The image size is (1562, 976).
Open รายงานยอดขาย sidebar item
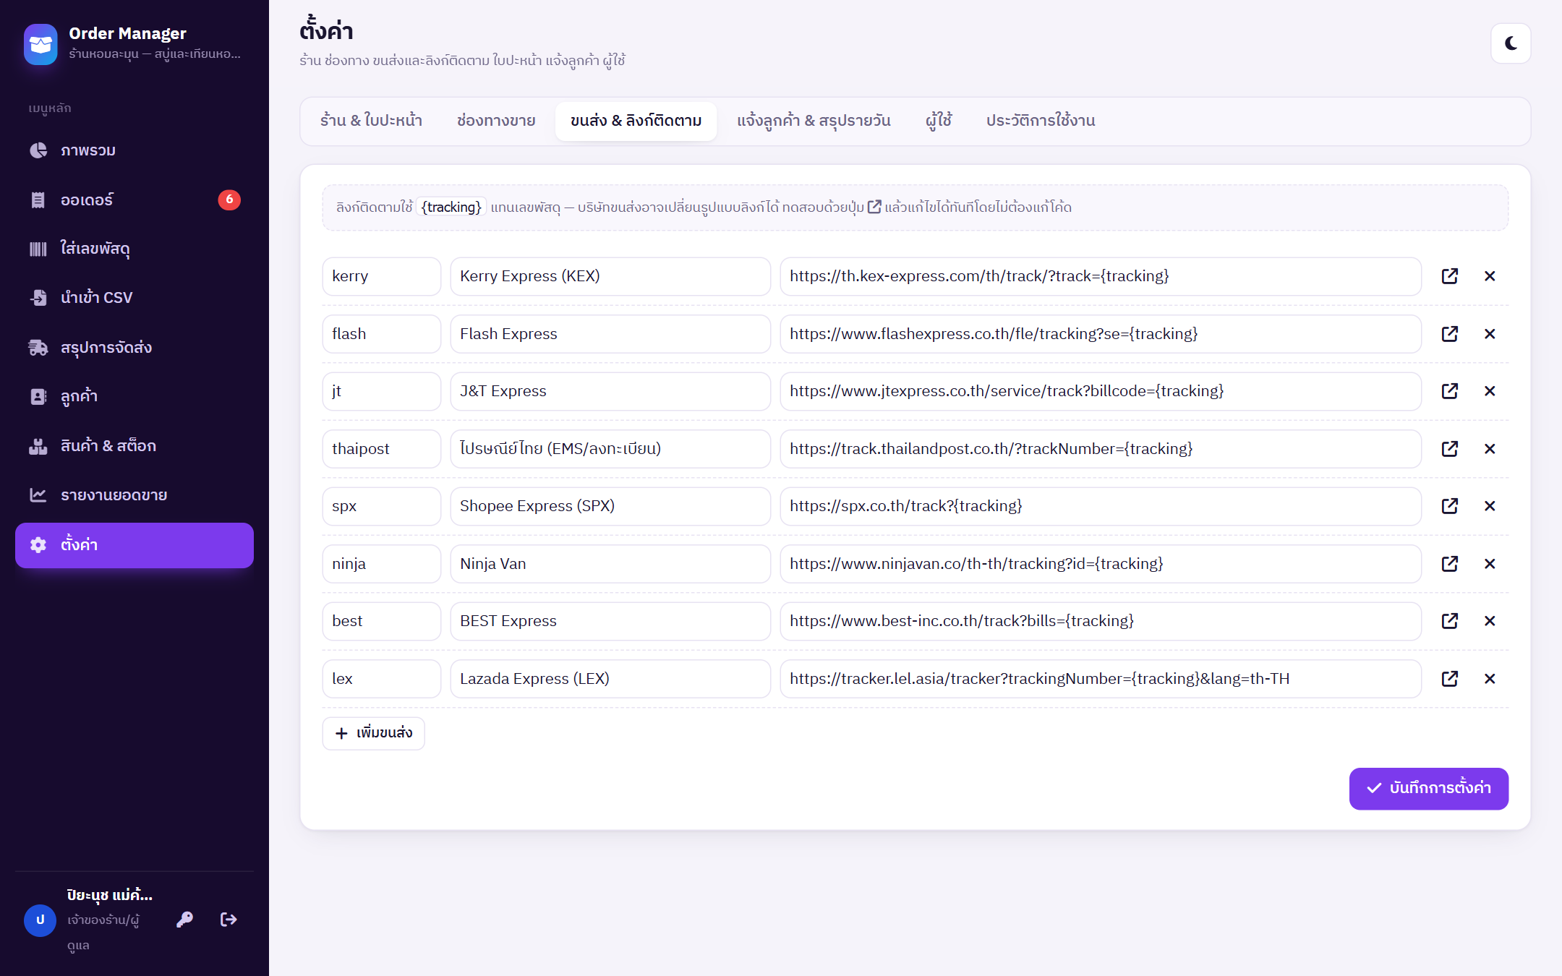[135, 495]
